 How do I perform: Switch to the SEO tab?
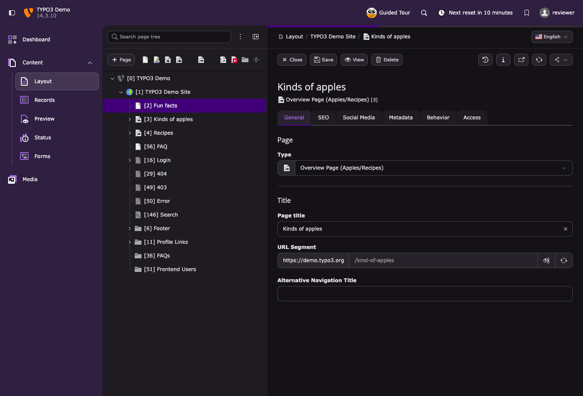coord(323,118)
